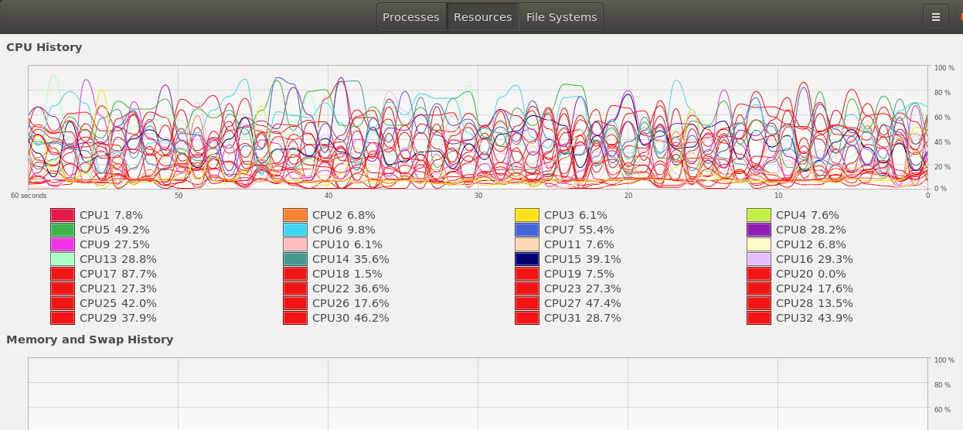Click the CPU7 blue color swatch
The width and height of the screenshot is (963, 430).
[527, 230]
